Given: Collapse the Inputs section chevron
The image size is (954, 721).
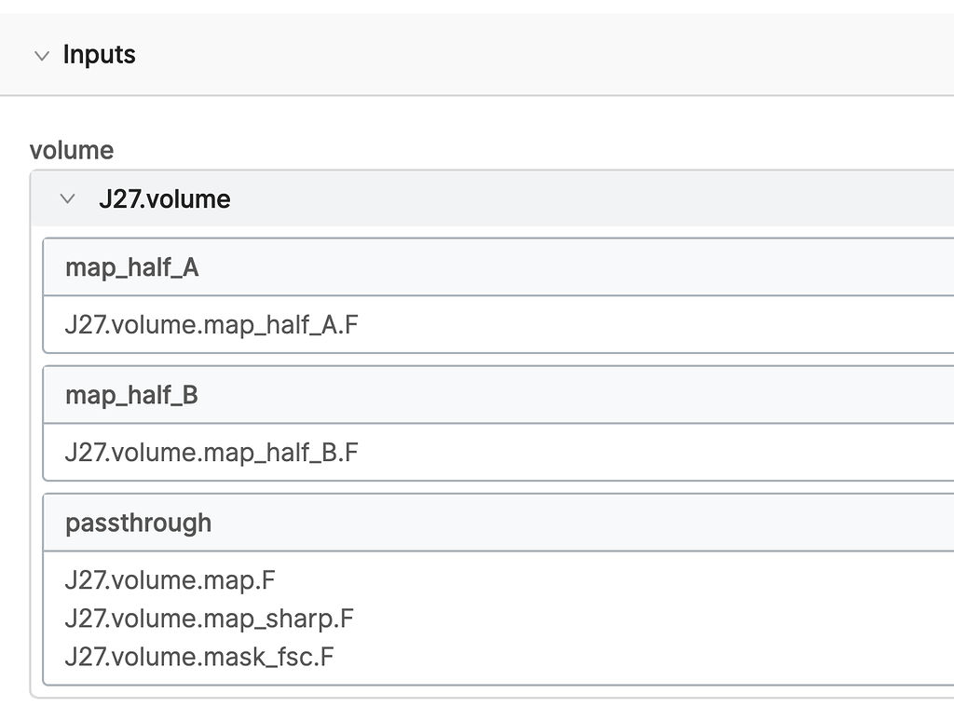Looking at the screenshot, I should 41,56.
